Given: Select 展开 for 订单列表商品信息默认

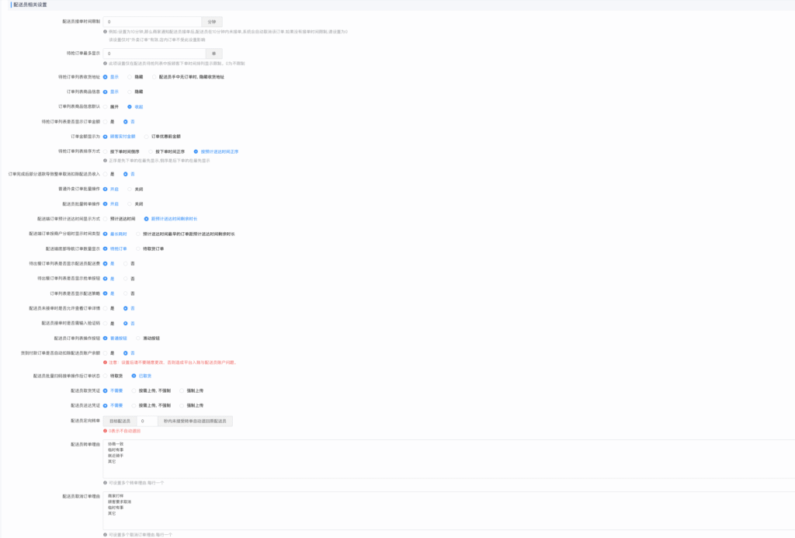Looking at the screenshot, I should tap(106, 106).
